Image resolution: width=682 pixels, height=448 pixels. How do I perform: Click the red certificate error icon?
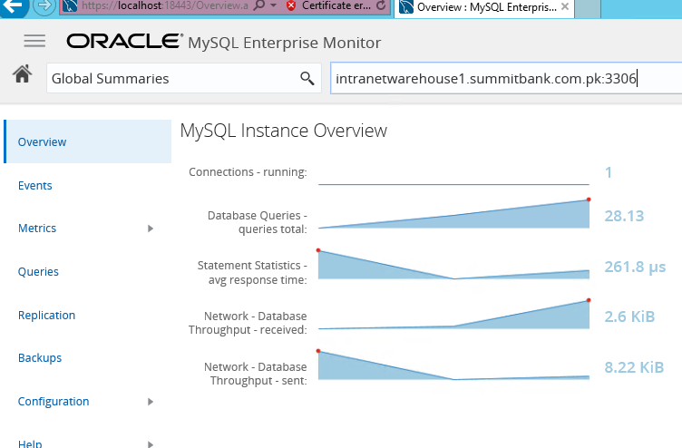point(291,5)
